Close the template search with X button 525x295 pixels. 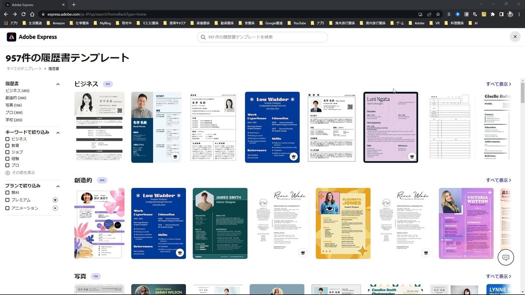click(x=515, y=37)
